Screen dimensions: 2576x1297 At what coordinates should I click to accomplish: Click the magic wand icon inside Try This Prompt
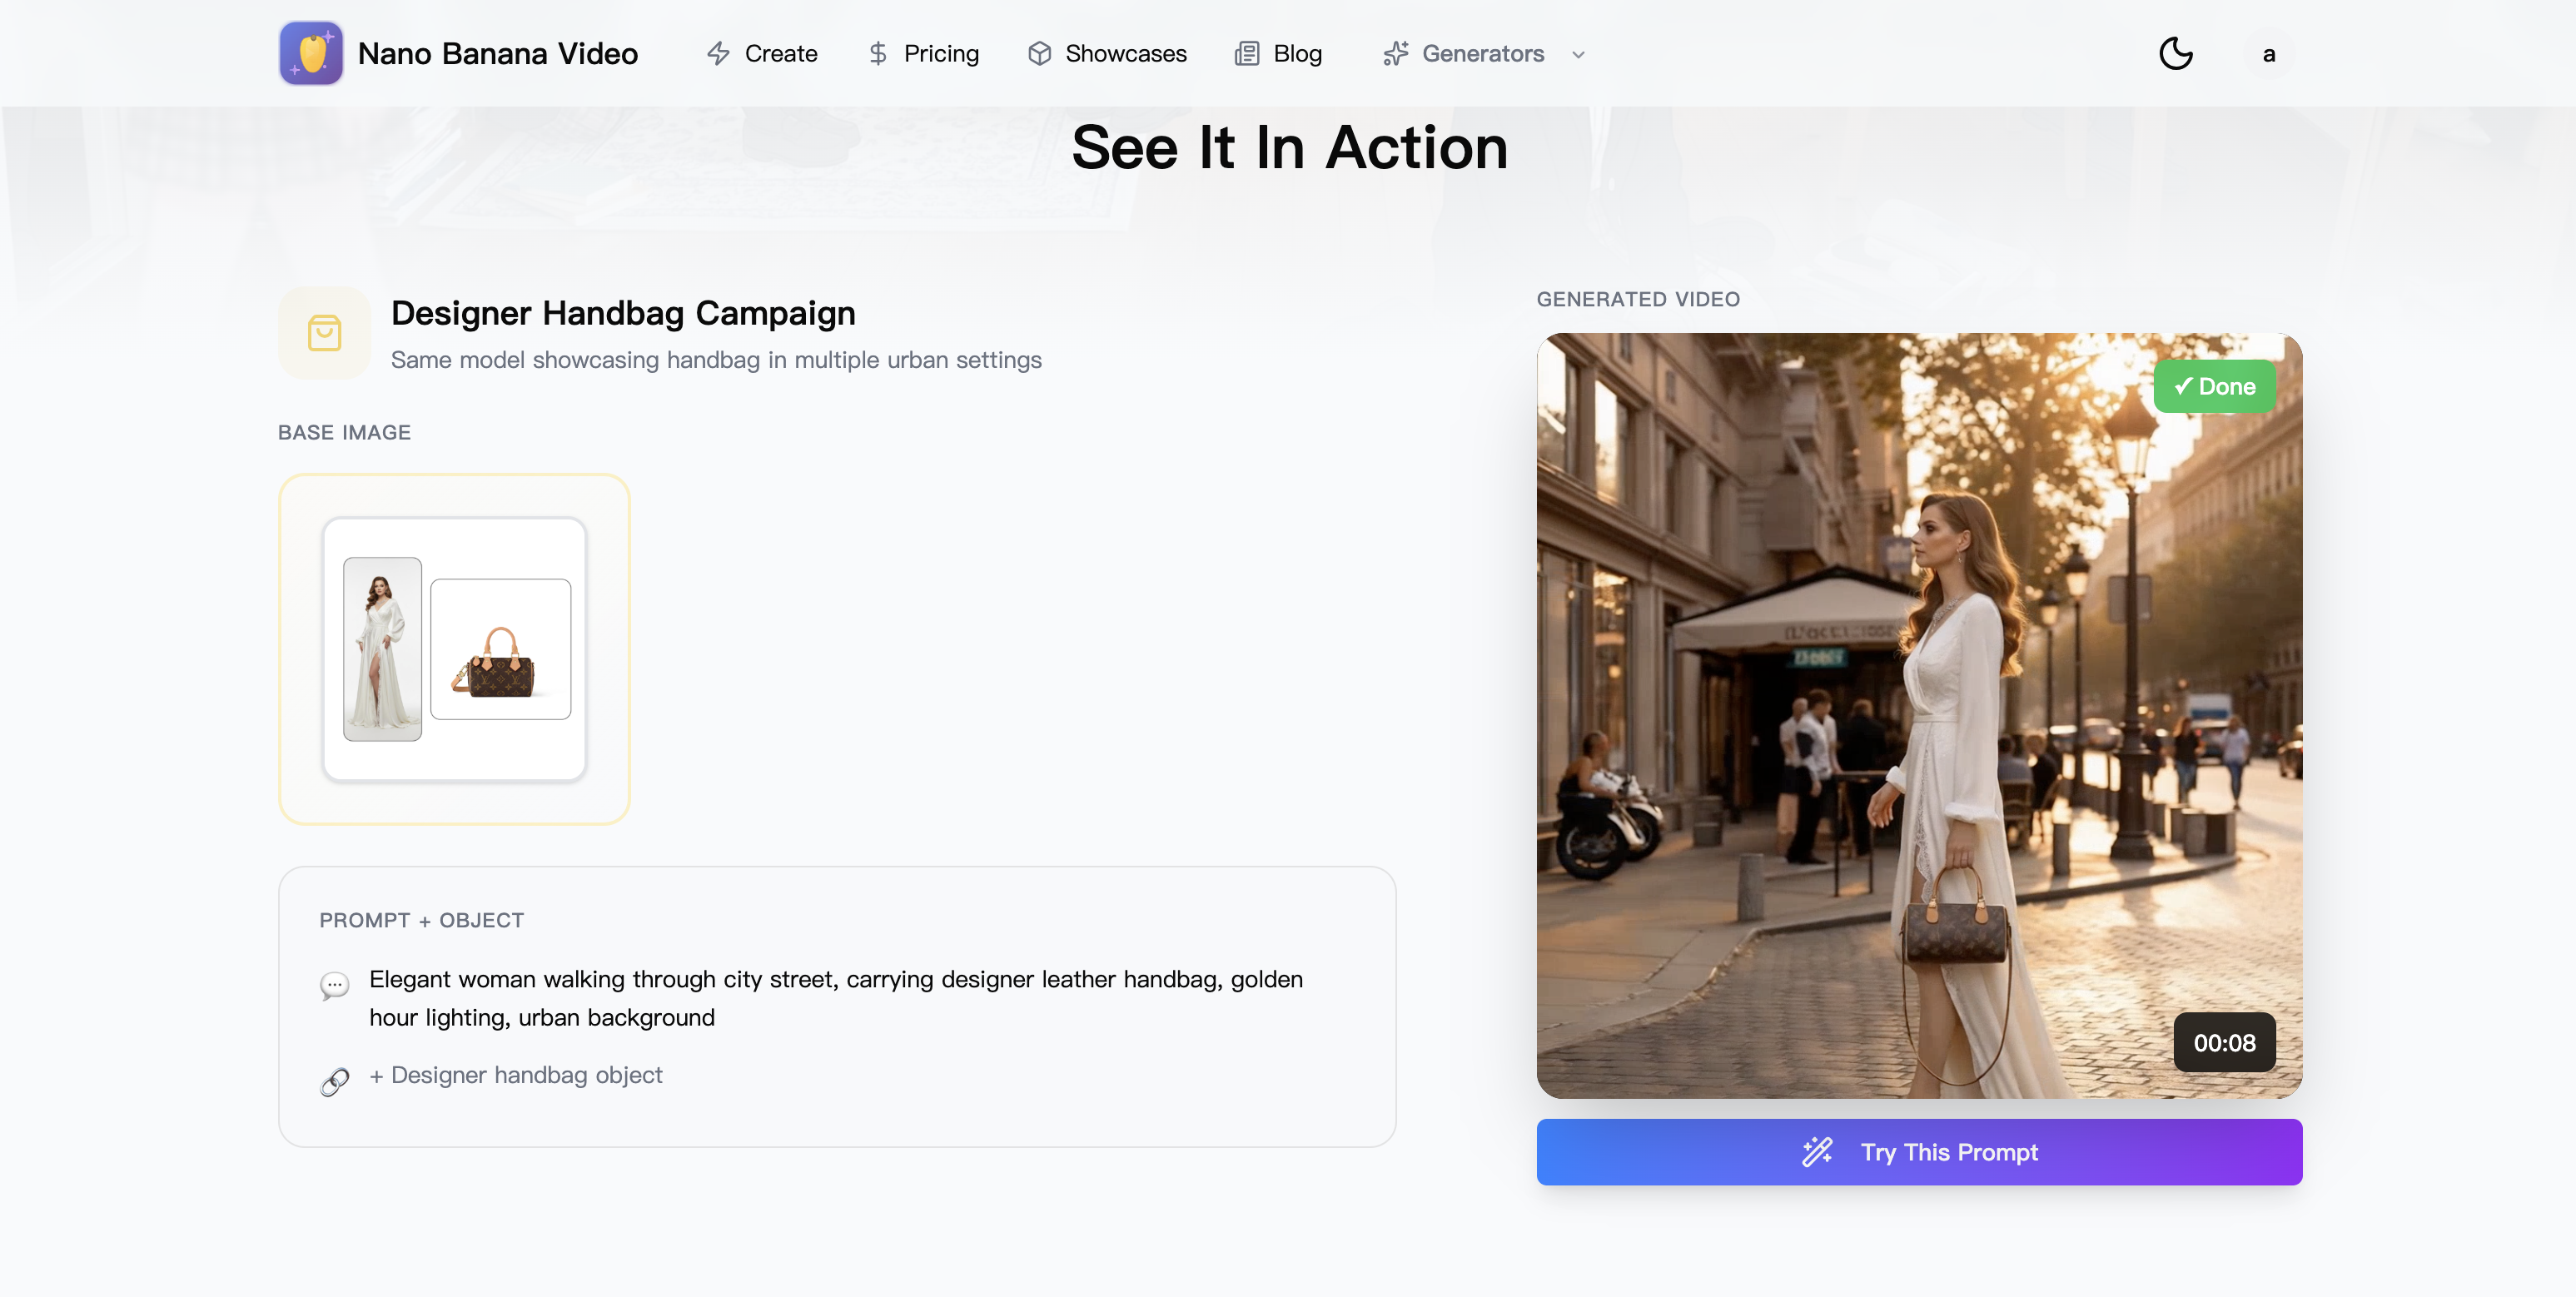(1817, 1152)
